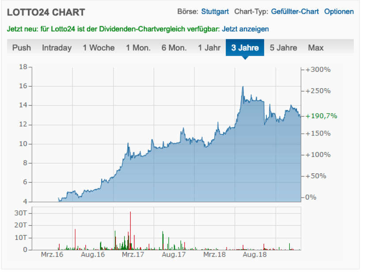The width and height of the screenshot is (368, 273).
Task: Show the Max chart history
Action: point(315,48)
